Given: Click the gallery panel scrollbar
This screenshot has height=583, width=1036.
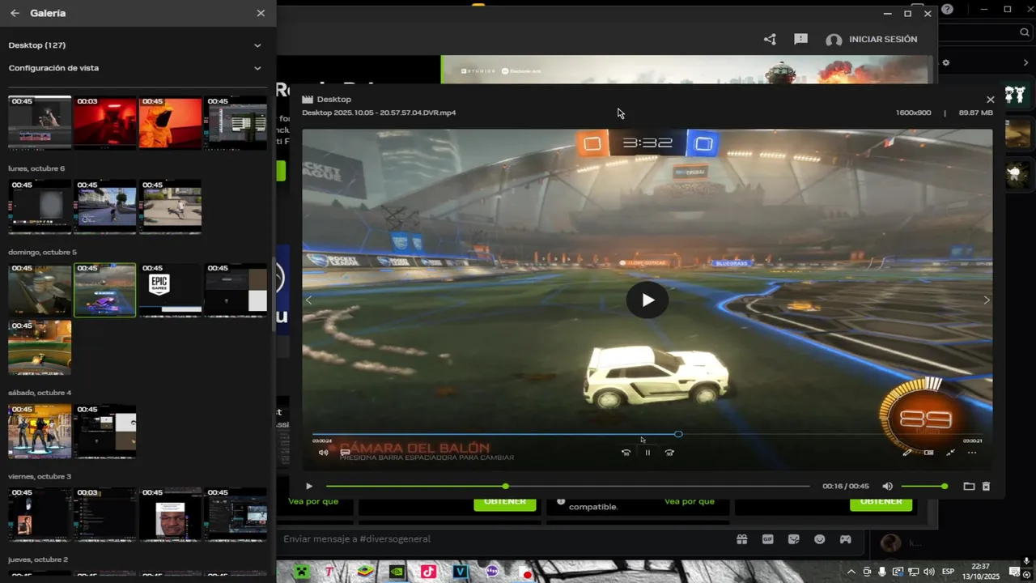Looking at the screenshot, I should pyautogui.click(x=272, y=296).
